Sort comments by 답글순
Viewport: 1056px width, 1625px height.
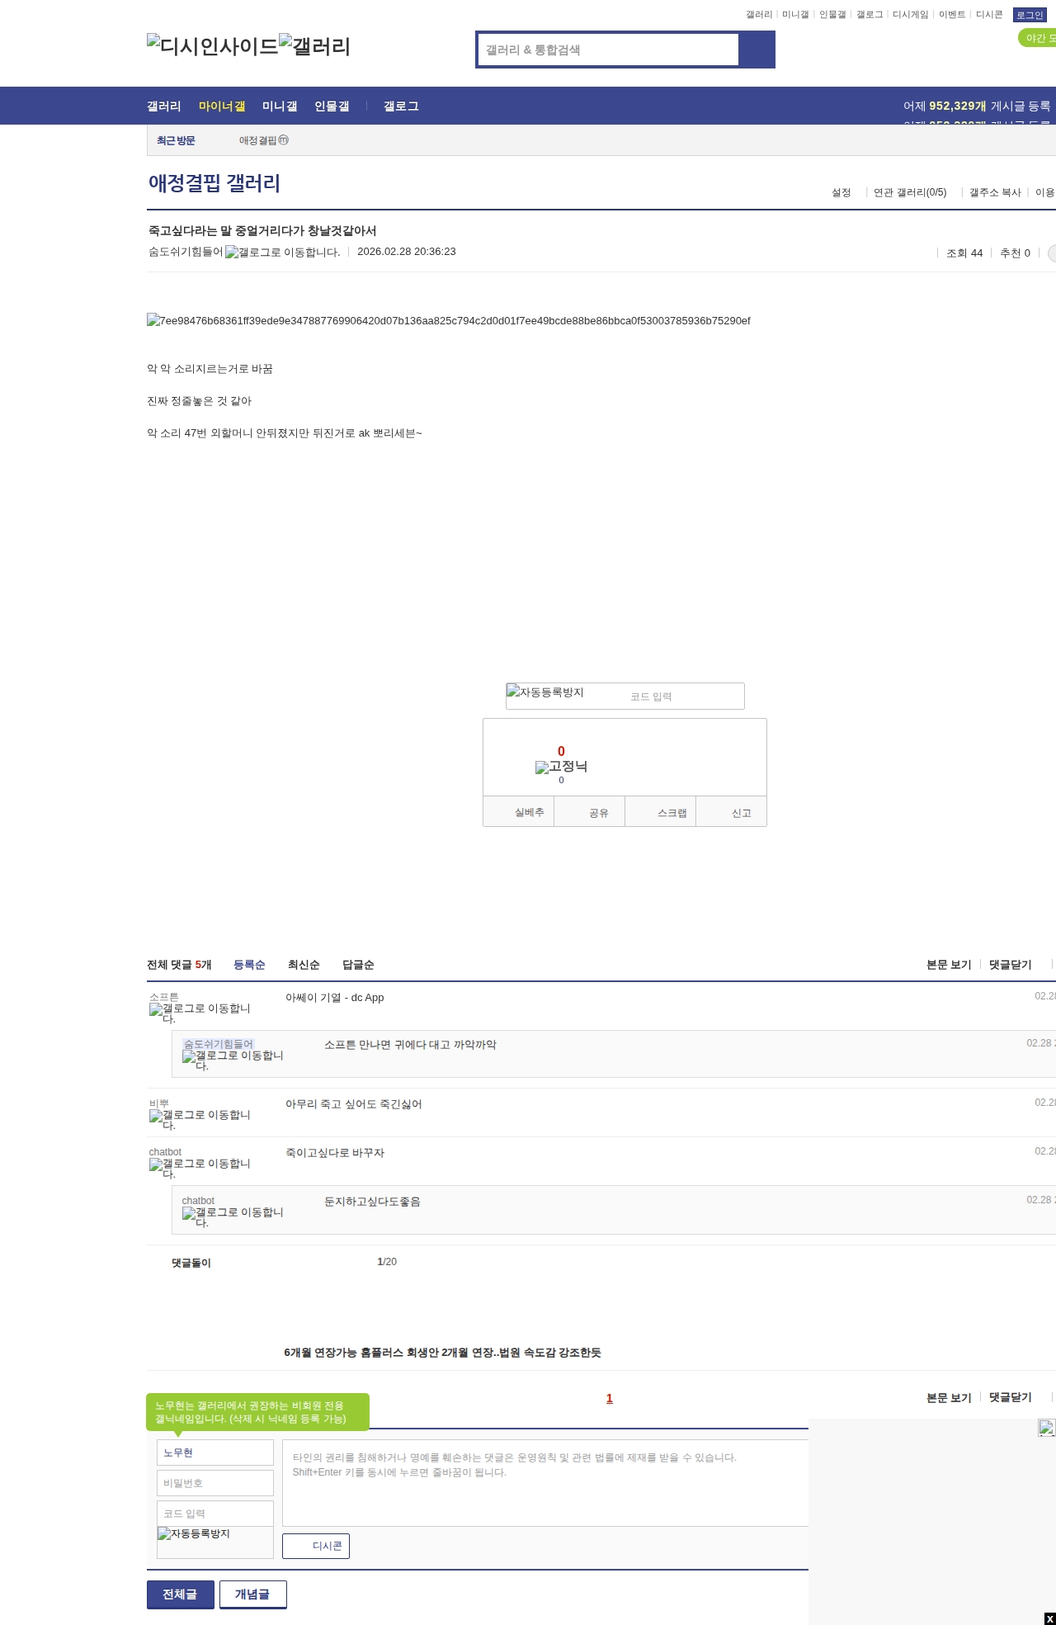pyautogui.click(x=358, y=965)
